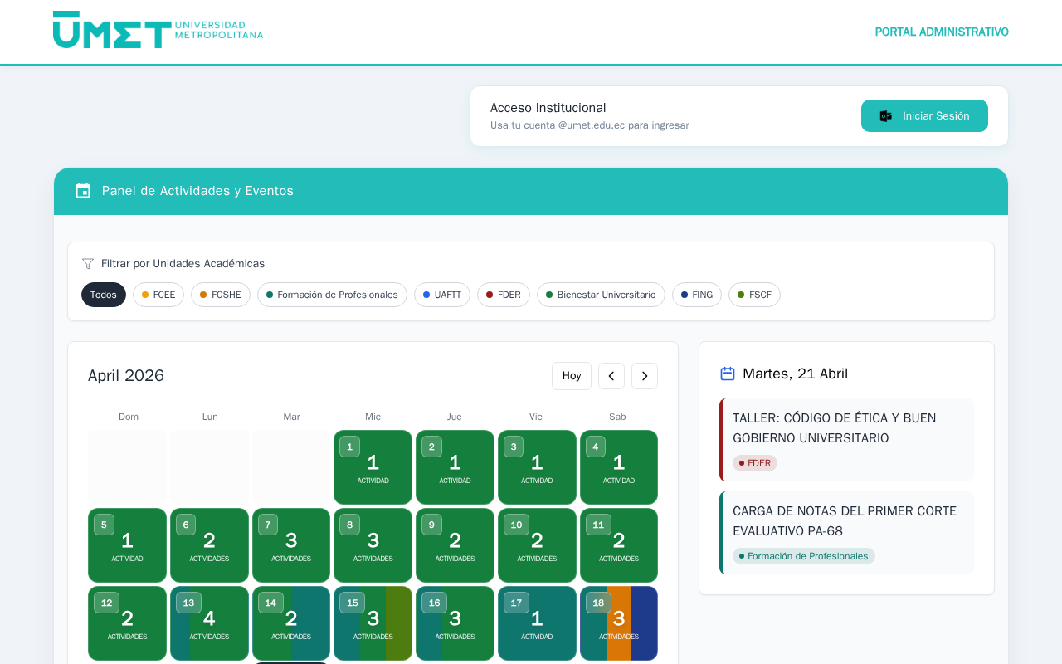Advance to next month with right chevron

click(645, 376)
